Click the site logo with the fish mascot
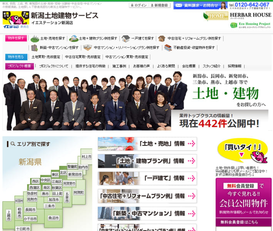Image resolution: width=273 pixels, height=231 pixels. pyautogui.click(x=16, y=20)
